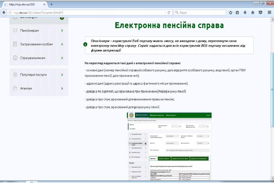Click the vertical scrollbar thumb
This screenshot has width=274, height=183.
tap(272, 90)
